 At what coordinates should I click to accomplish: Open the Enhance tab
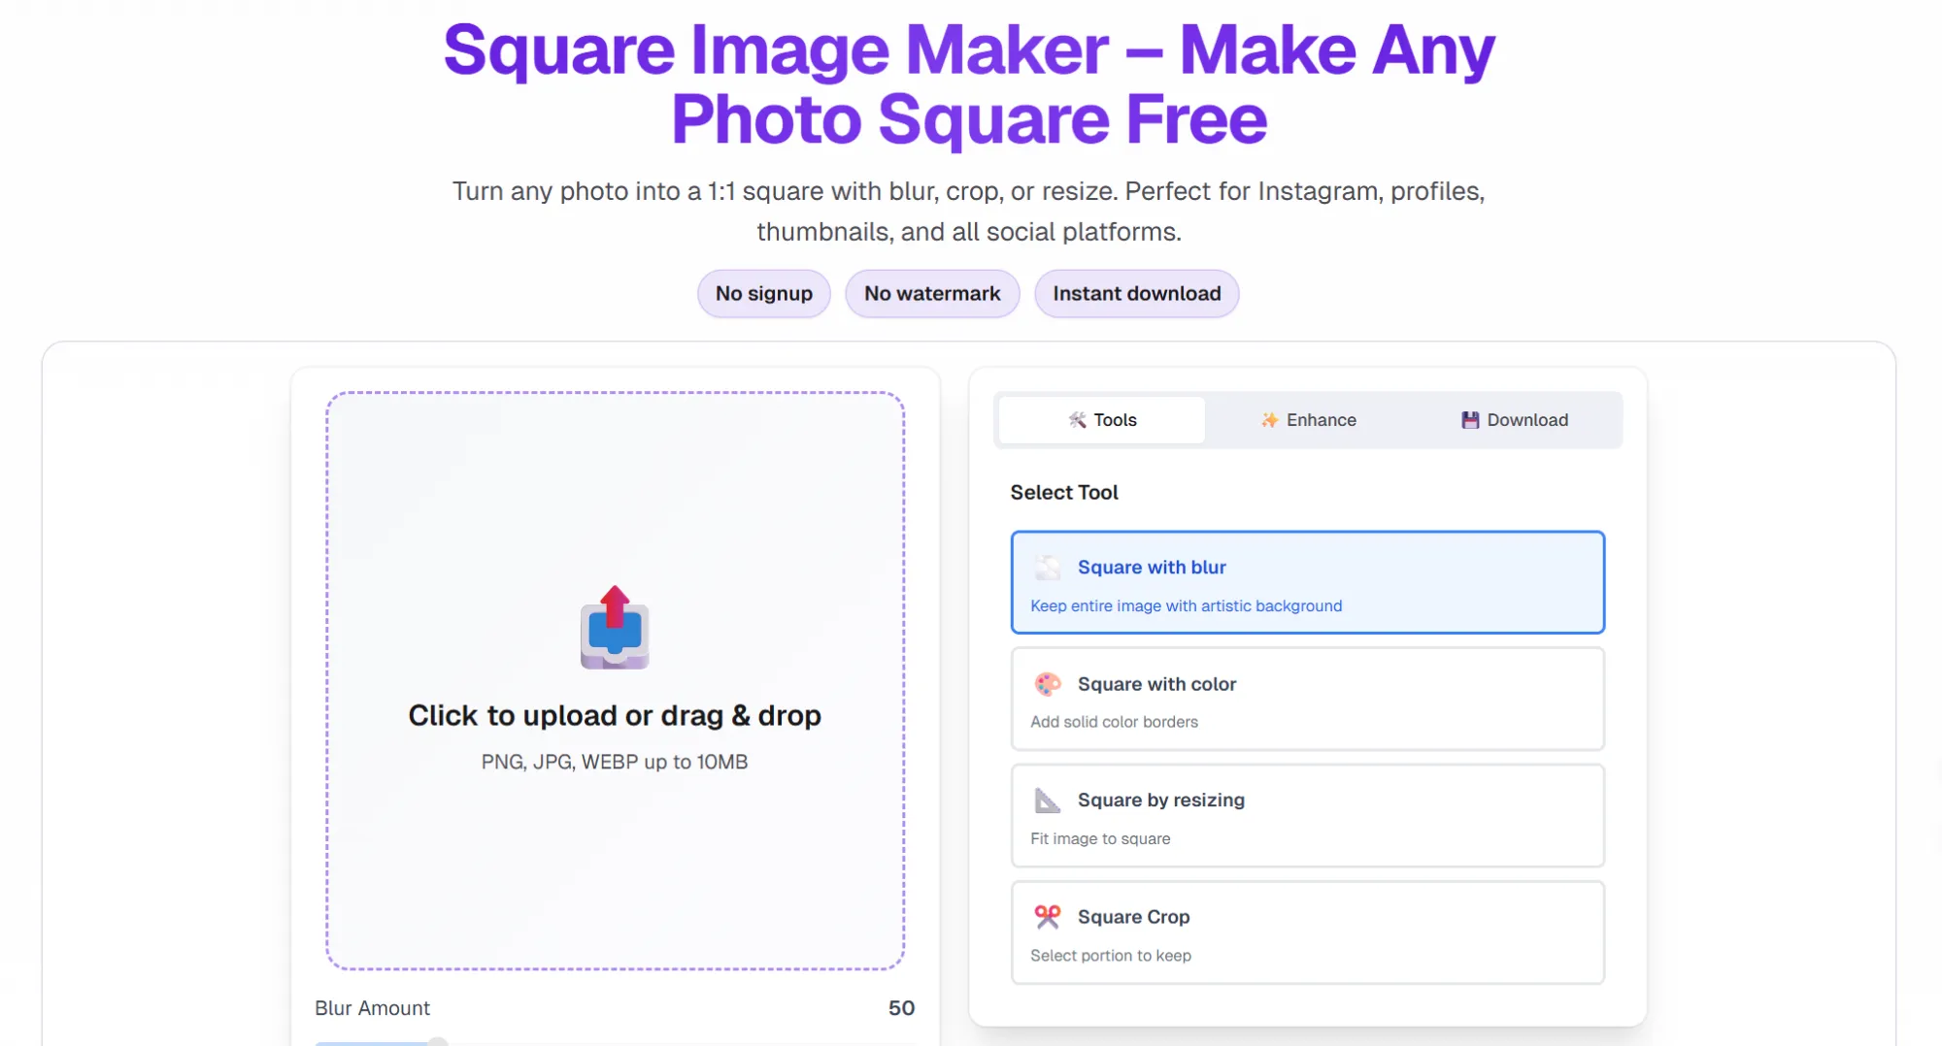tap(1308, 420)
